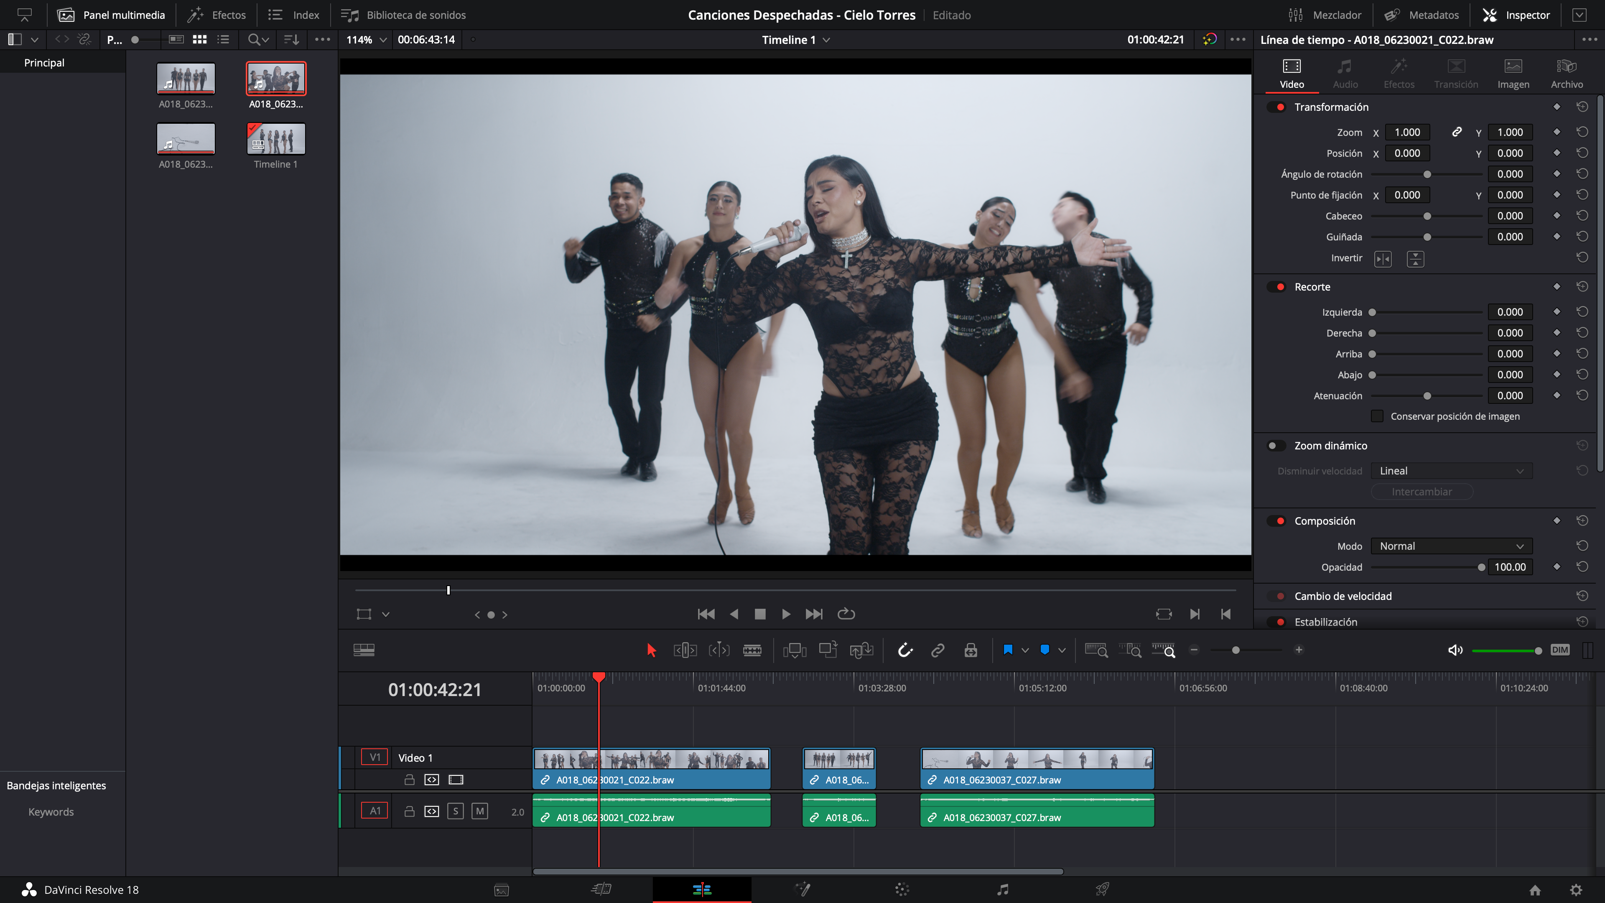This screenshot has width=1605, height=903.
Task: Open the Fusion page at bottom
Action: point(802,889)
